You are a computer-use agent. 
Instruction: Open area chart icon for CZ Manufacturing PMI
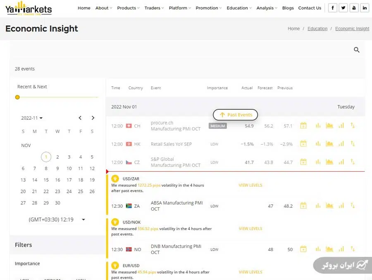pyautogui.click(x=329, y=162)
